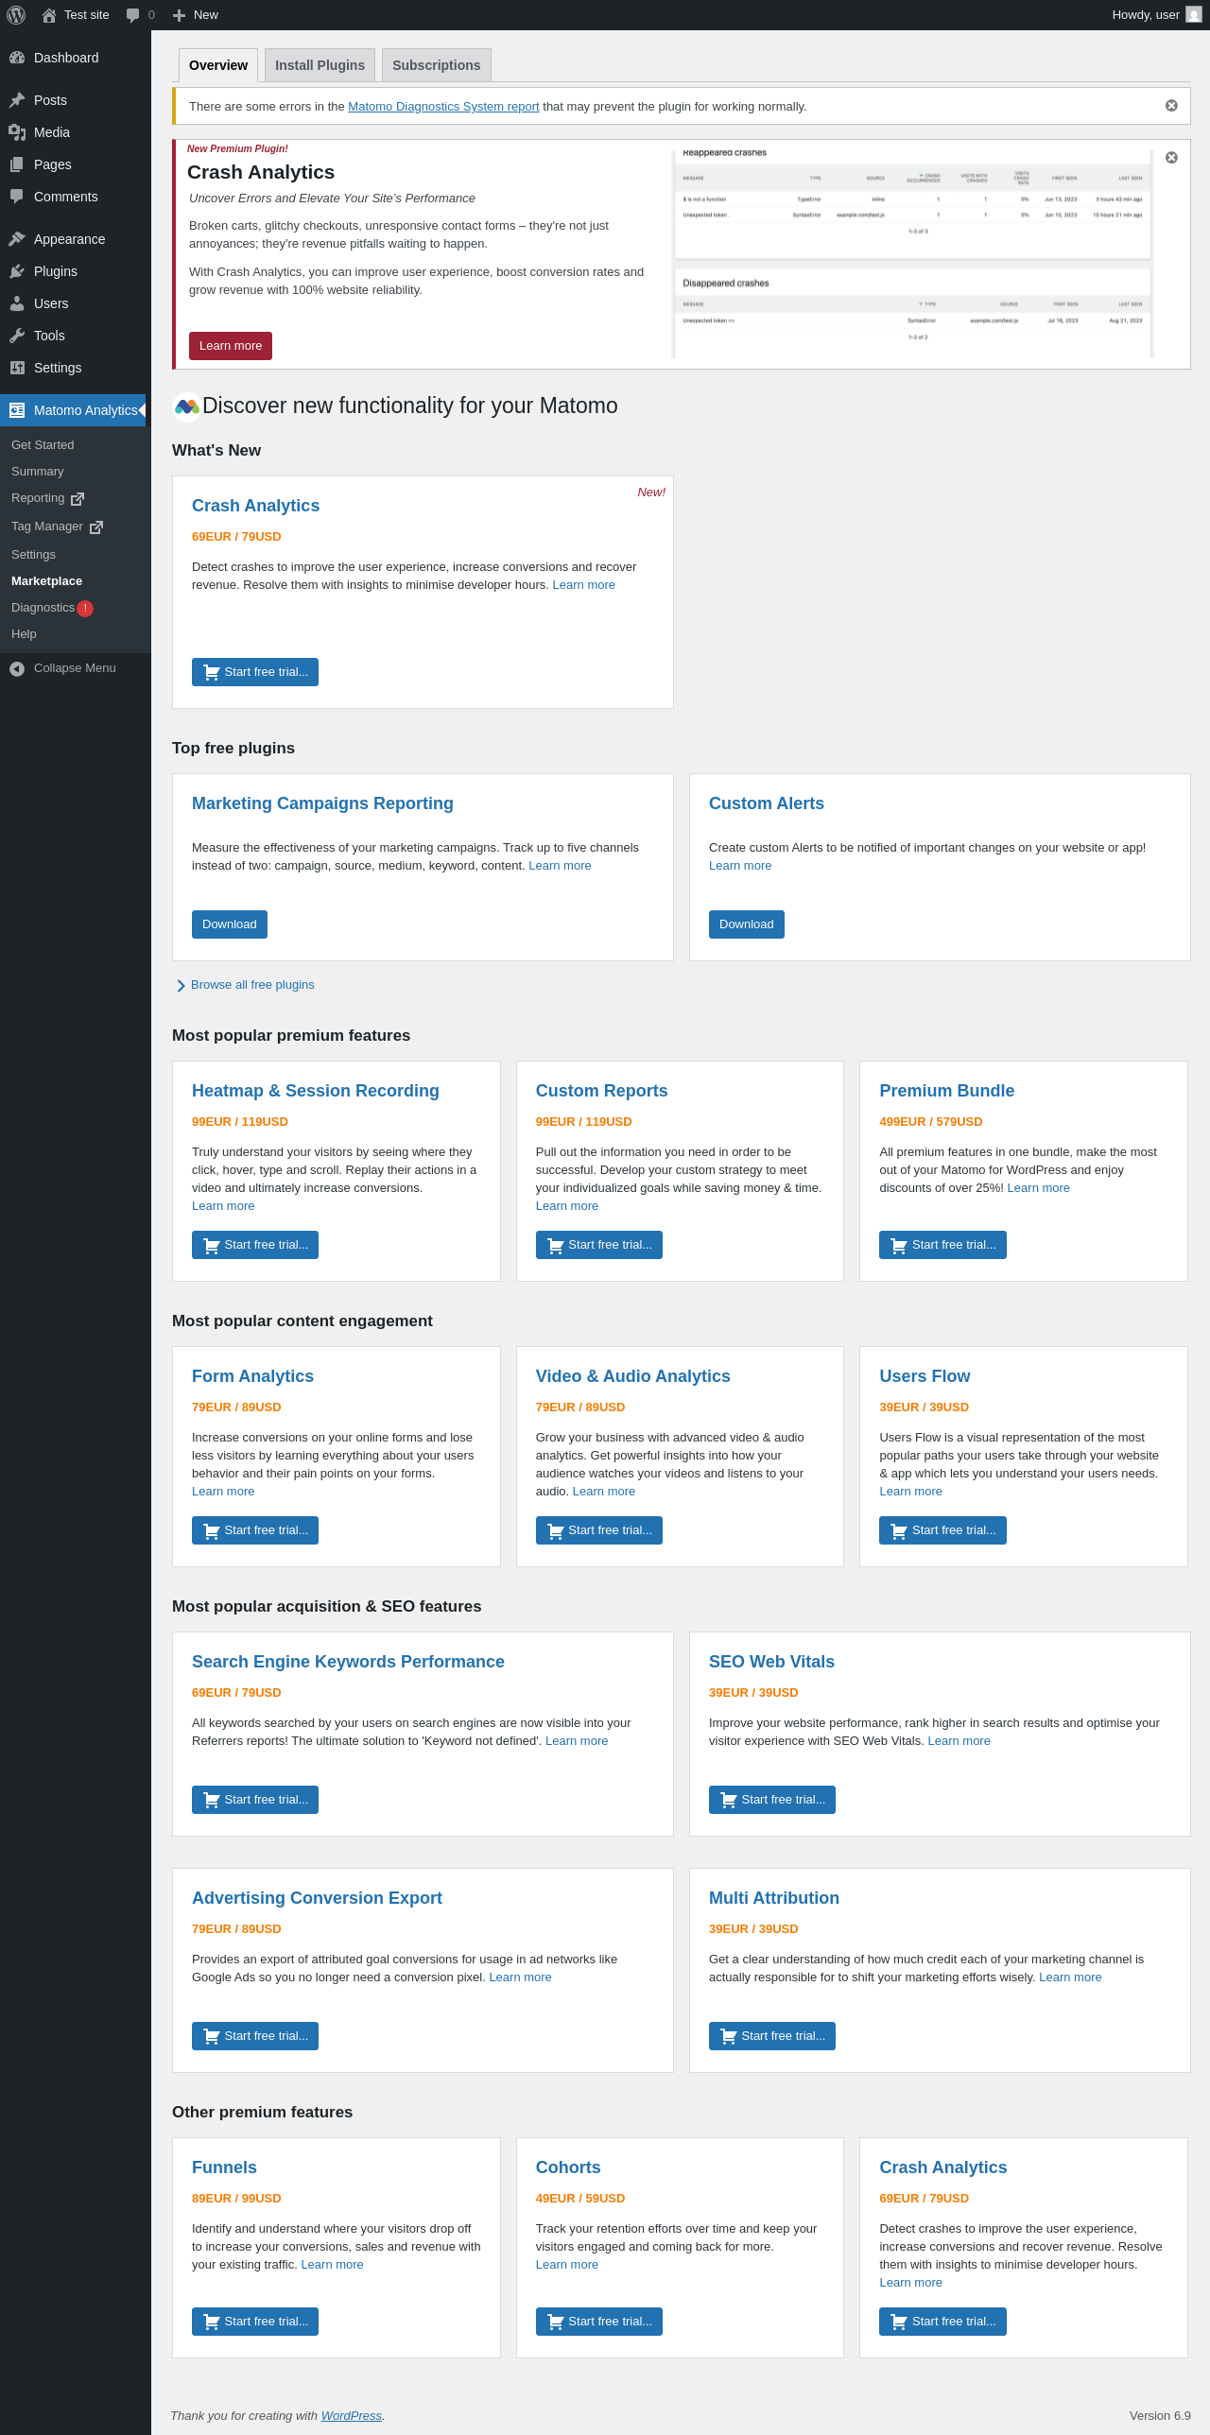Click the Users person icon

coord(17,303)
